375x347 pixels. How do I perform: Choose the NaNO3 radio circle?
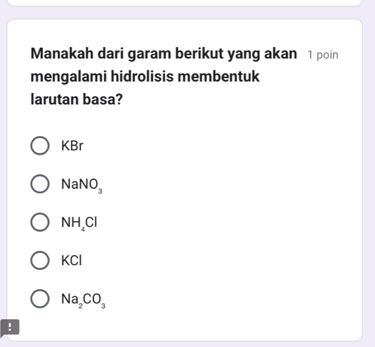[x=39, y=184]
